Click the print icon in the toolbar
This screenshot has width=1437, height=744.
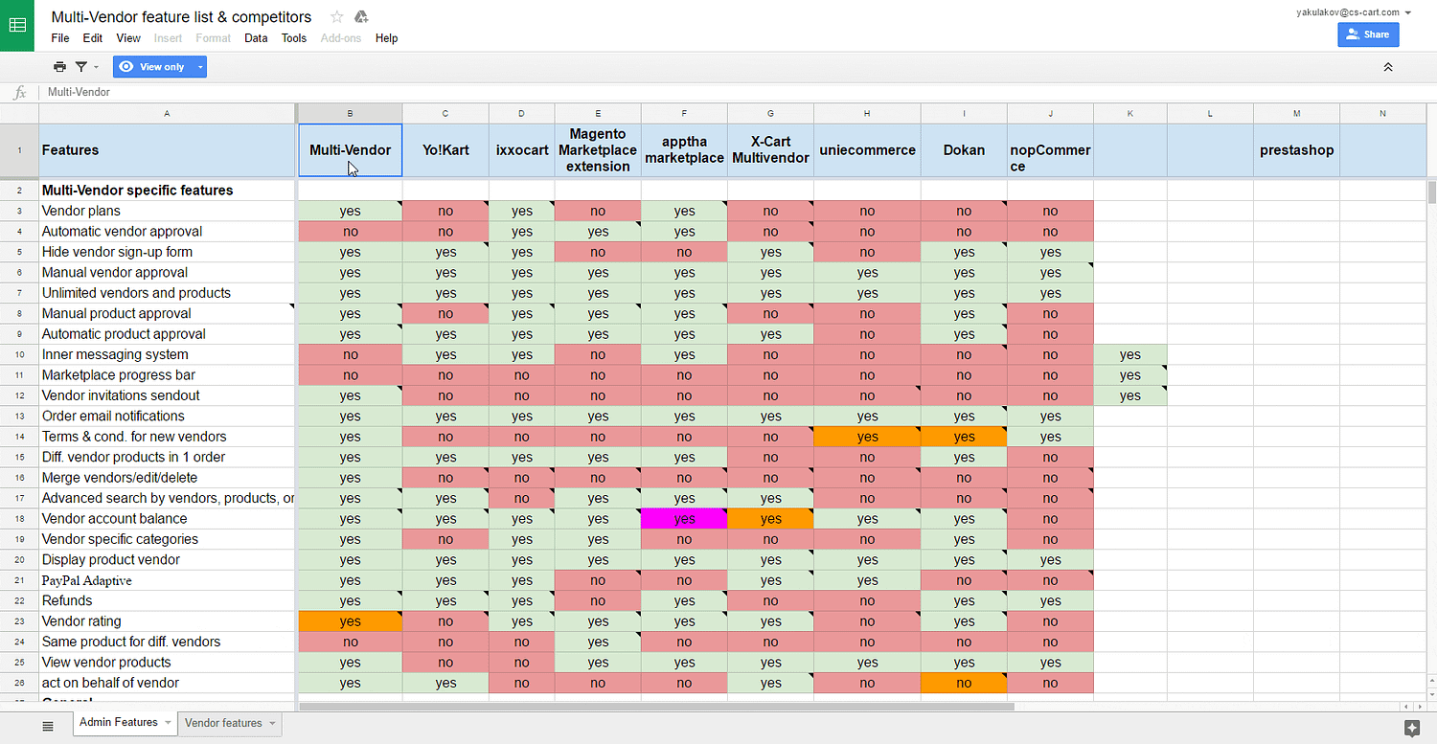60,67
